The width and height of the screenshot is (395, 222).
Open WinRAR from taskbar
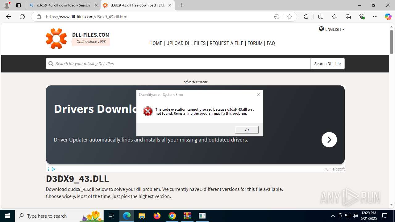187,216
